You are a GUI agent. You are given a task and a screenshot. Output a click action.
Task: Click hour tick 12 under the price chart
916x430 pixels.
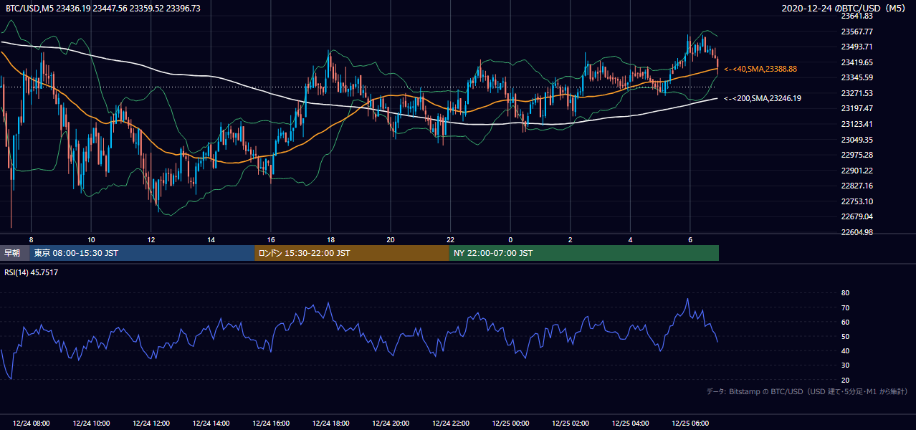pos(151,240)
